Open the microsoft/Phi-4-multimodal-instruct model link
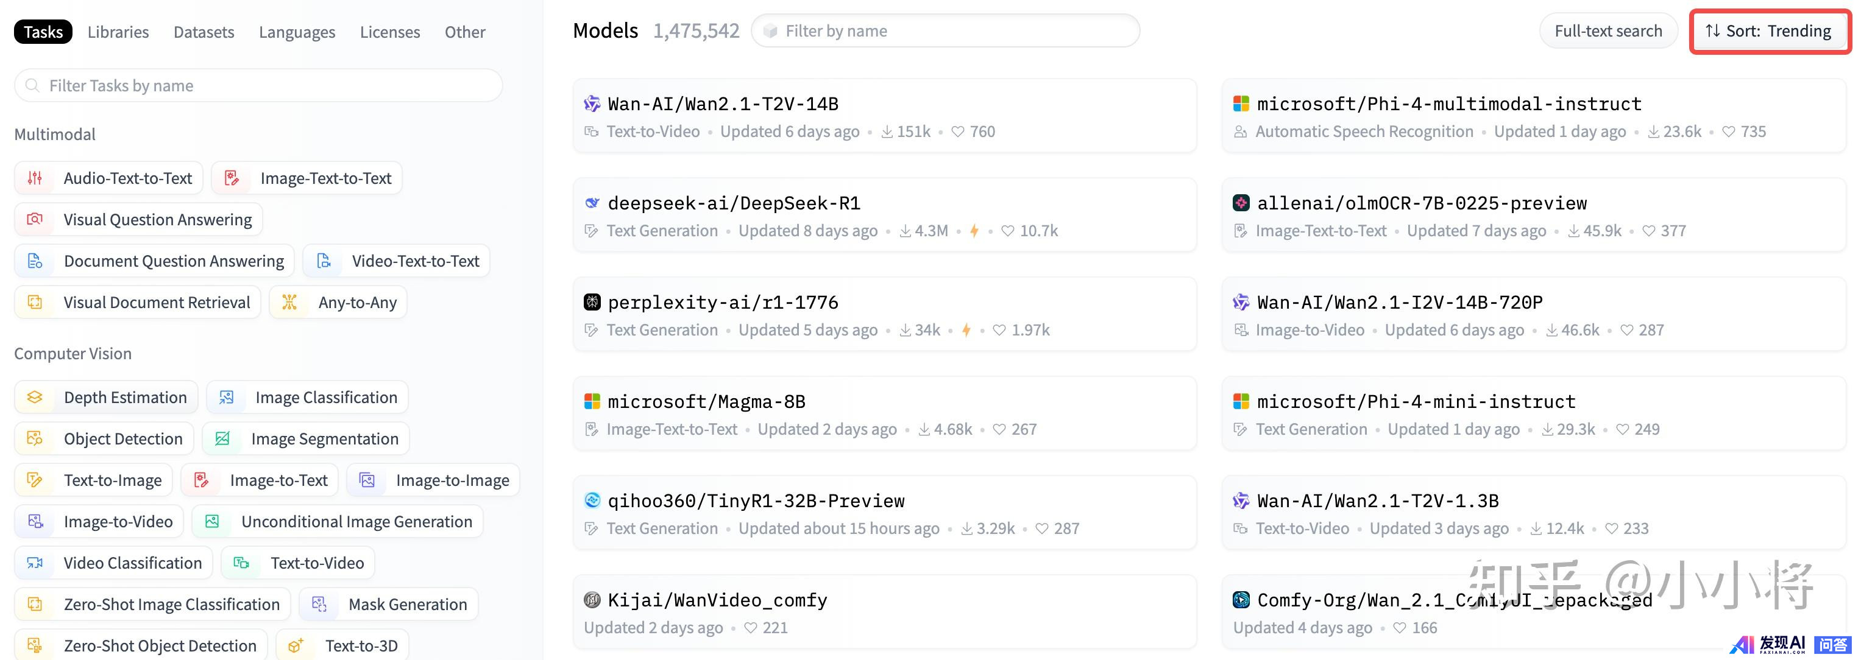The height and width of the screenshot is (660, 1861). click(x=1449, y=104)
